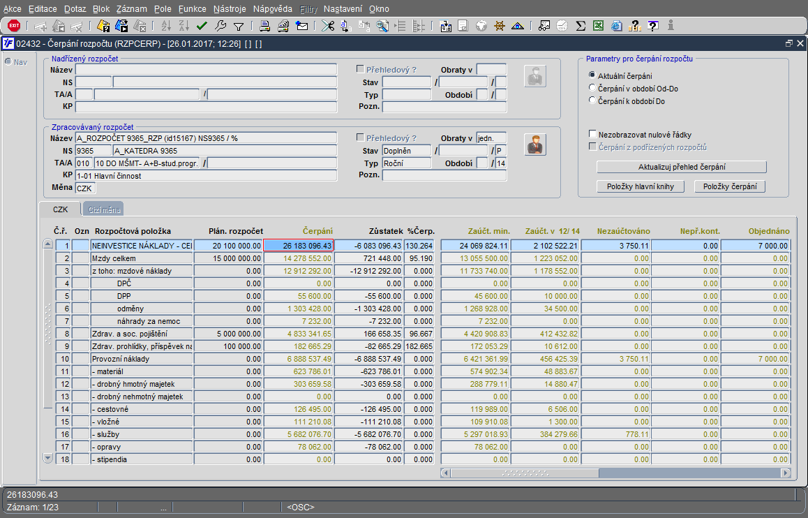Click the Sigma sum icon

(x=580, y=26)
